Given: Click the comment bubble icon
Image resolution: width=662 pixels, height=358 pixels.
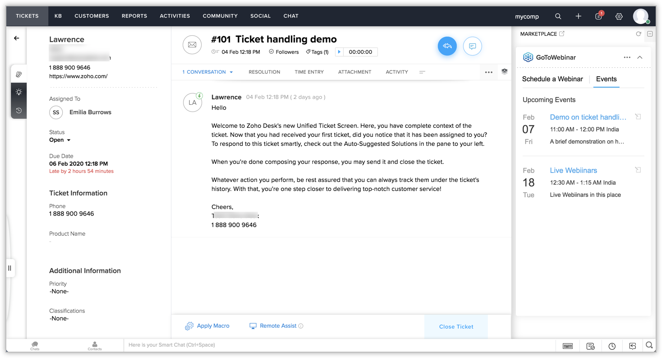Looking at the screenshot, I should (x=473, y=46).
